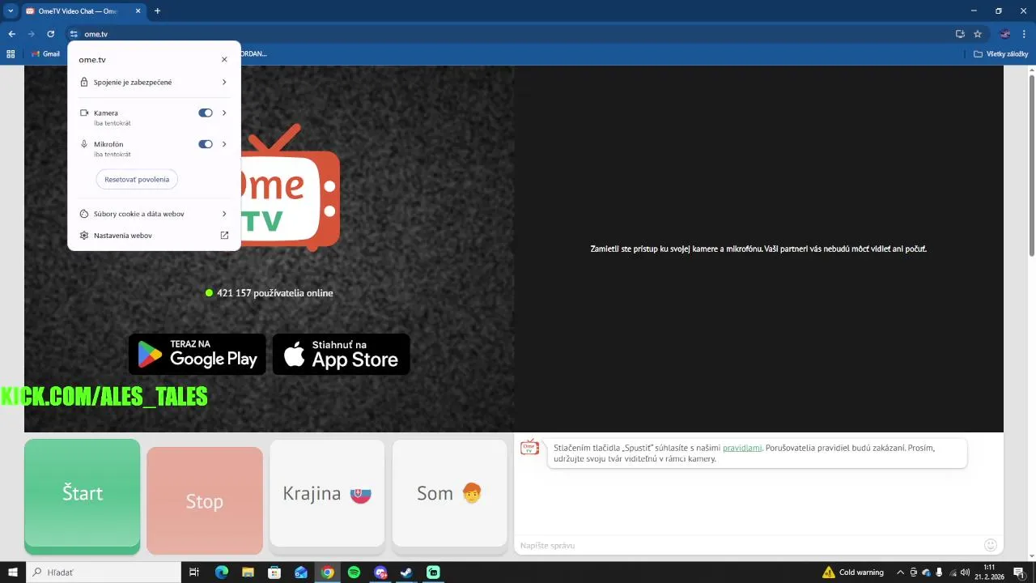Open Chrome profile avatar
The width and height of the screenshot is (1036, 583).
(1005, 34)
